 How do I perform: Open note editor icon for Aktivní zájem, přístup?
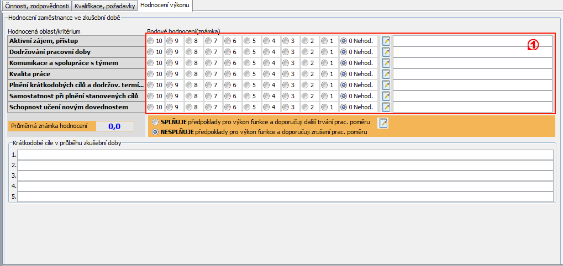(386, 41)
